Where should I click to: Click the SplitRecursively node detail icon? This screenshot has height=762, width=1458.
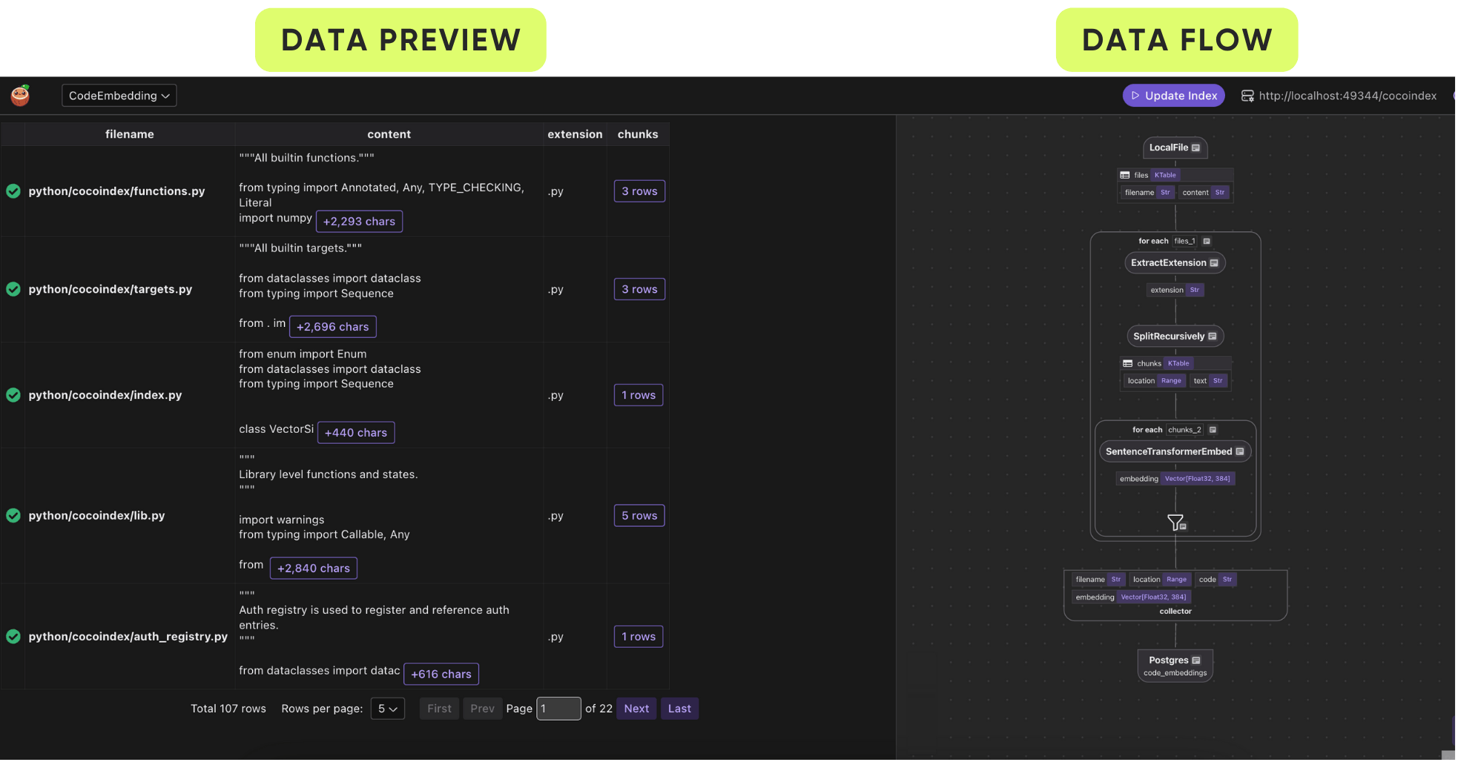click(1213, 337)
